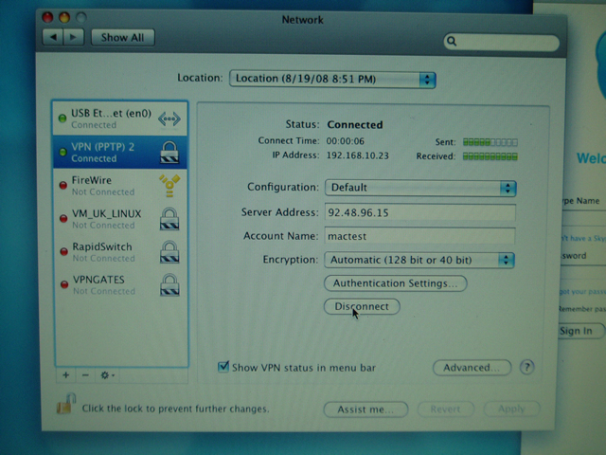Click the Show All button
606x455 pixels.
pyautogui.click(x=122, y=38)
